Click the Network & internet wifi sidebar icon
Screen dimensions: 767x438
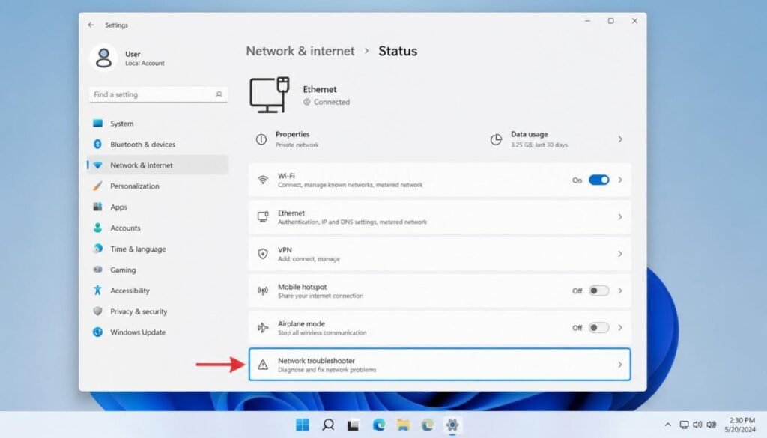(98, 165)
